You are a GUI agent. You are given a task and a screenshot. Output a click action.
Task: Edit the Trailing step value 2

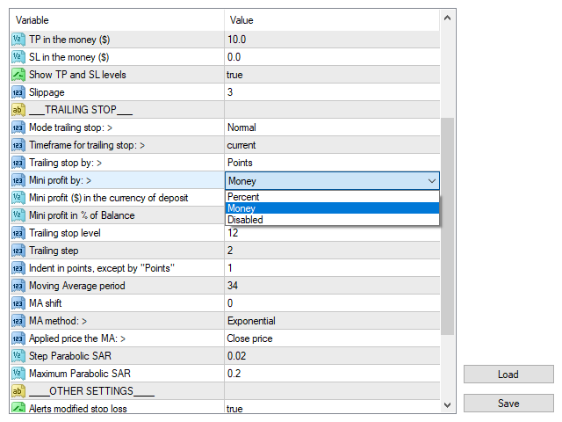point(332,251)
